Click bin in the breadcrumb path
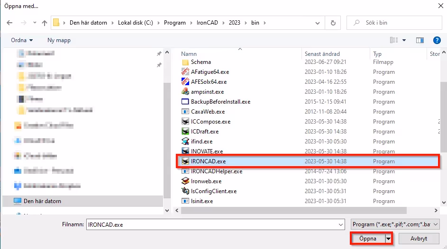The width and height of the screenshot is (447, 249). point(255,23)
